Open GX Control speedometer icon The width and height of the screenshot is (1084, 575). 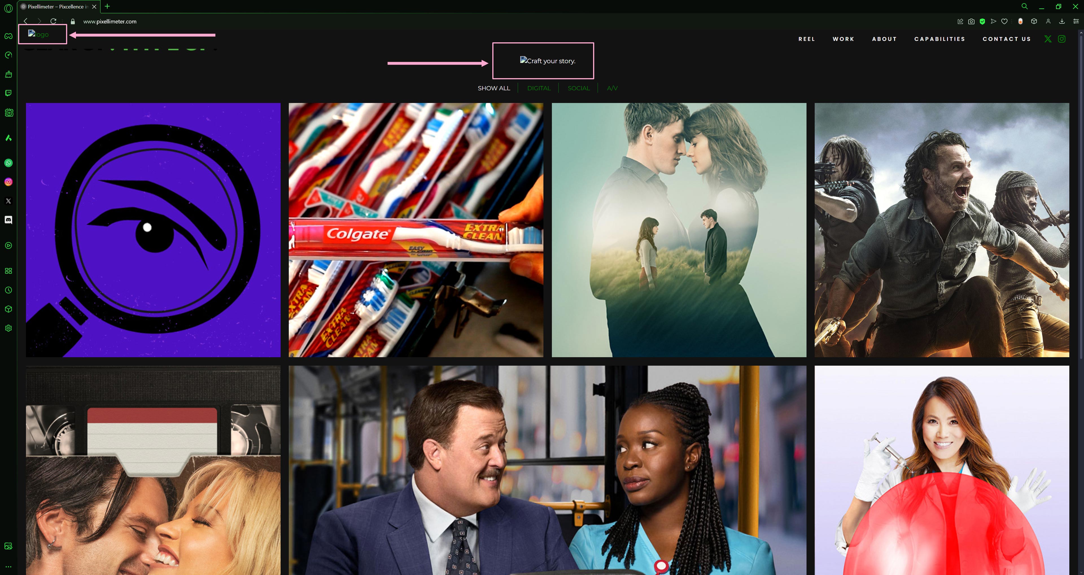point(8,55)
